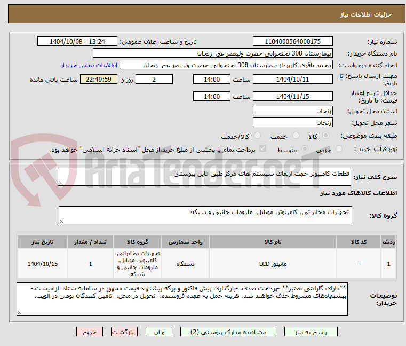The image size is (406, 346).
Task: Click the response deadline date 1404/10/11
Action: [292, 80]
